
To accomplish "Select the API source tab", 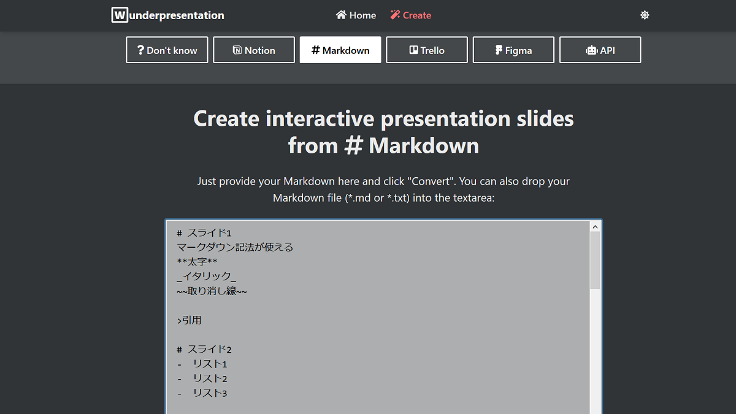I will point(600,50).
